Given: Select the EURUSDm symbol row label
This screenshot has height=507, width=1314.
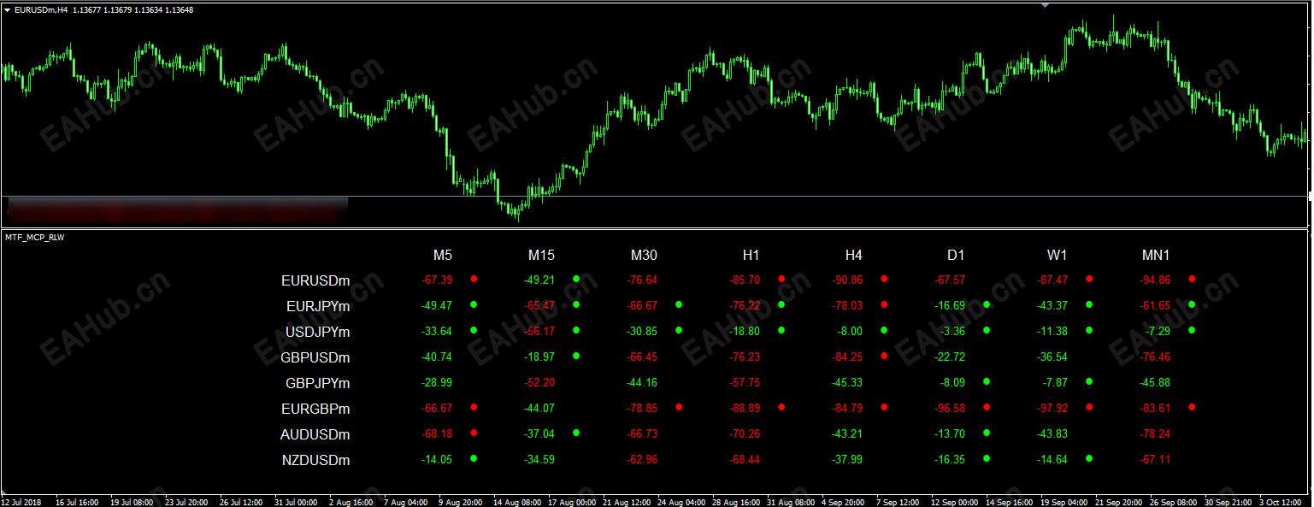Looking at the screenshot, I should [x=315, y=280].
